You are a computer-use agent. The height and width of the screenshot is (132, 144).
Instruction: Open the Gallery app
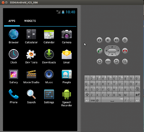click(14, 77)
